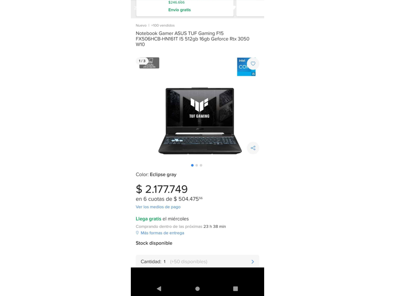Select the second image carousel dot
Screen dimensions: 395x296
[x=197, y=165]
